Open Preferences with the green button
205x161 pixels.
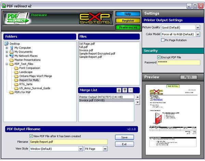[x=128, y=27]
